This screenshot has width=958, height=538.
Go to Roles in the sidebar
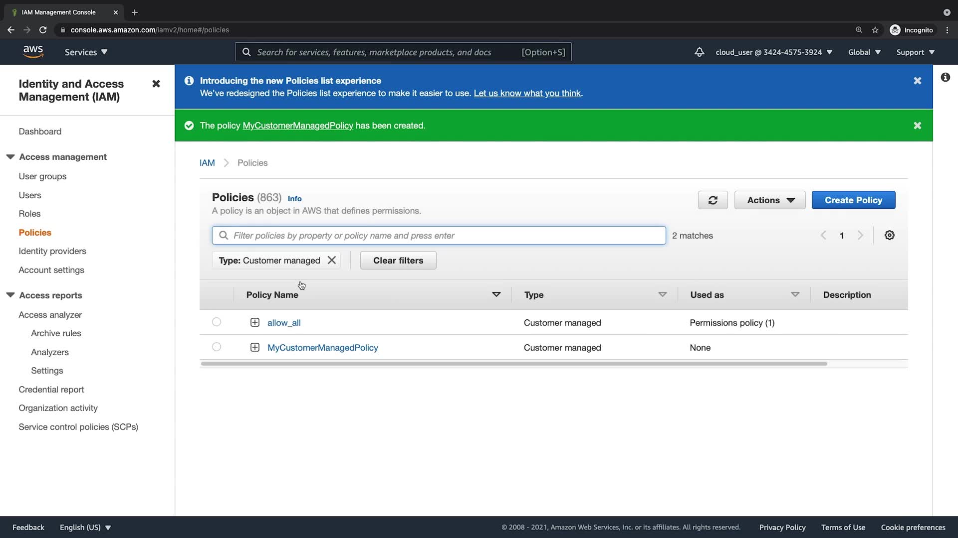(29, 214)
